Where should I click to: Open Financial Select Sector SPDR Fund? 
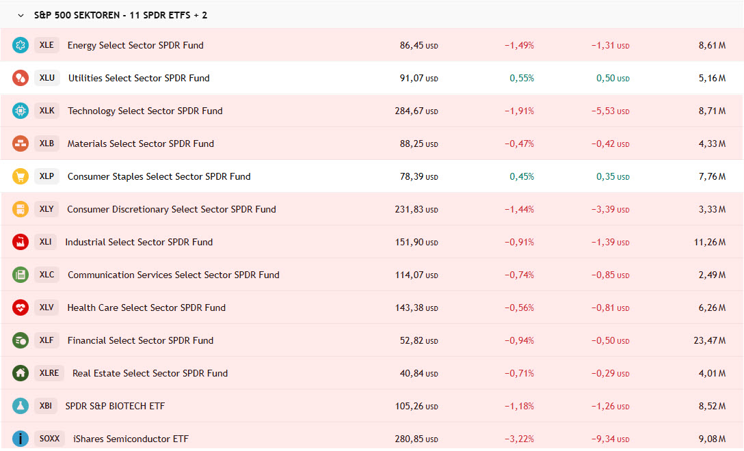140,340
